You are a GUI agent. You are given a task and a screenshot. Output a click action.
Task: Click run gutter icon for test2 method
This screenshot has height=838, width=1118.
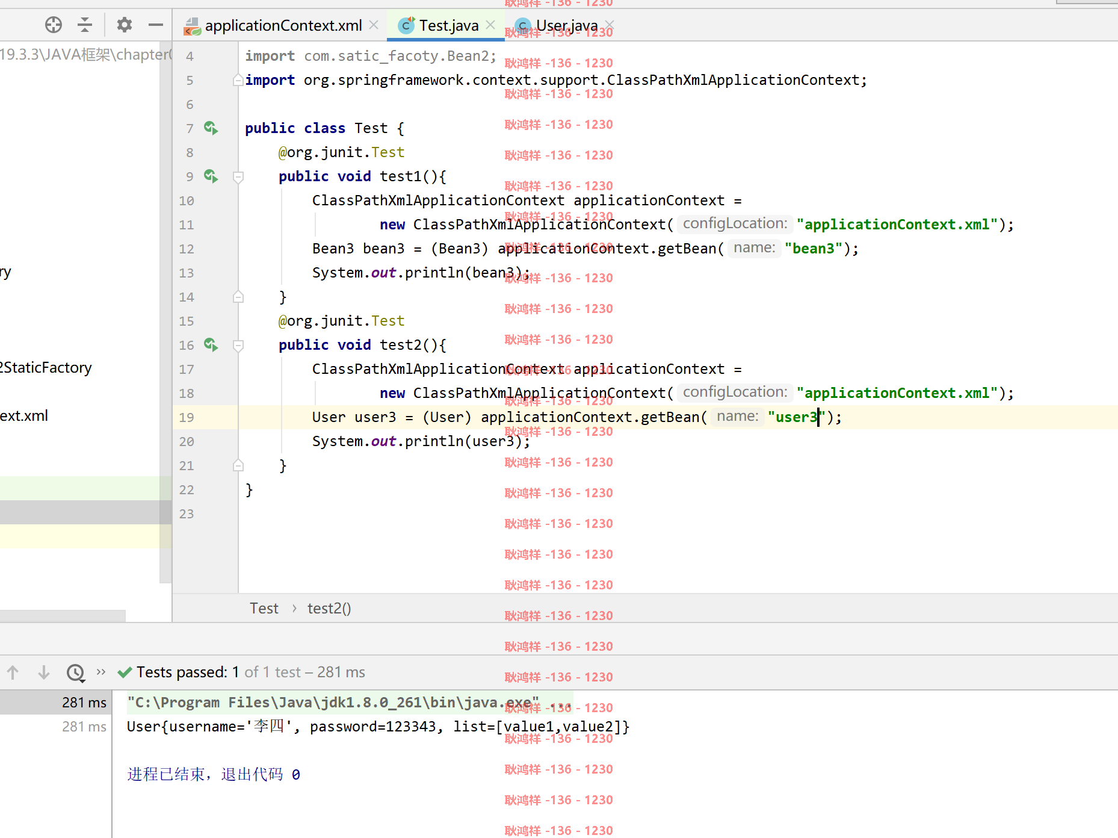pyautogui.click(x=211, y=344)
